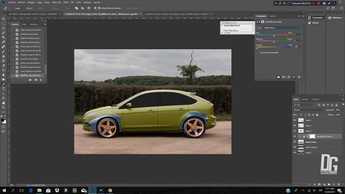Hide the Capa 5 copia 2 layer
The width and height of the screenshot is (345, 194).
coord(295,147)
